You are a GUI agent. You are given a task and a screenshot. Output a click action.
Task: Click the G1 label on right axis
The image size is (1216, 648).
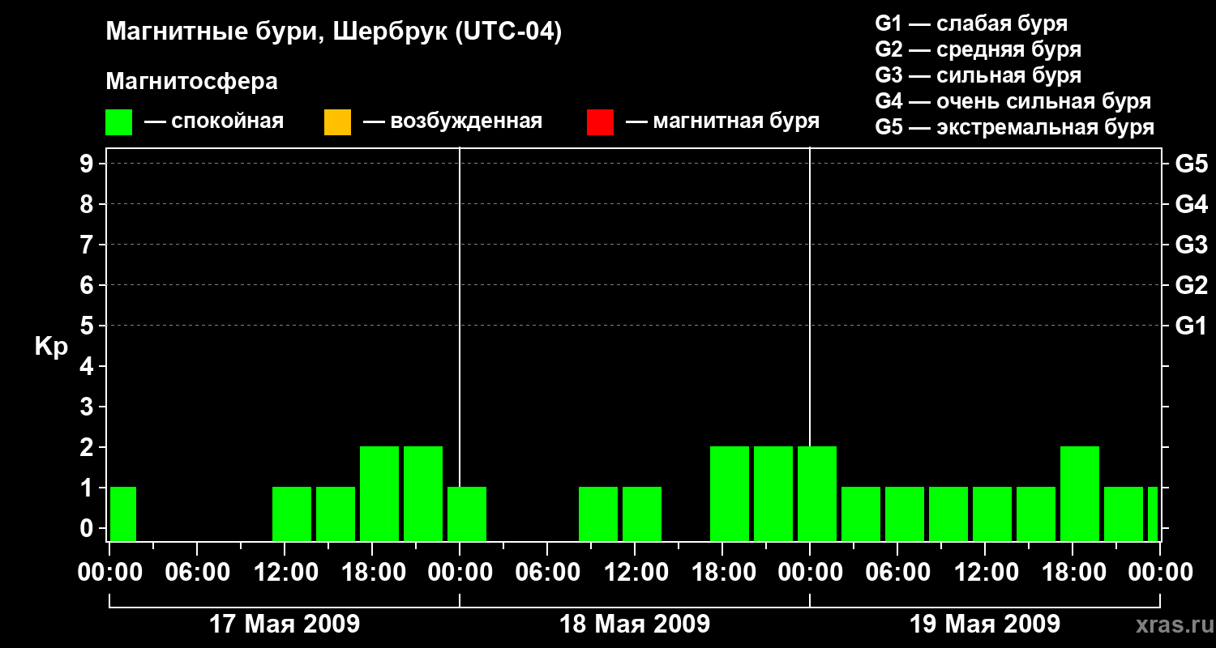click(1192, 326)
